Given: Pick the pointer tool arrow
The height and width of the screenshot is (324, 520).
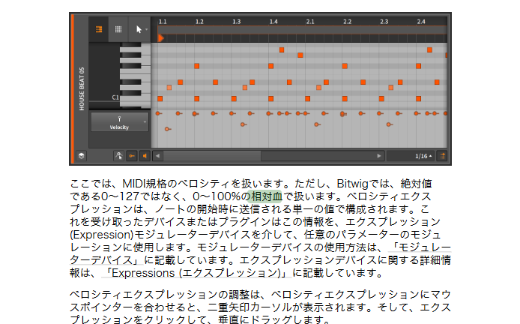Looking at the screenshot, I should (x=139, y=29).
